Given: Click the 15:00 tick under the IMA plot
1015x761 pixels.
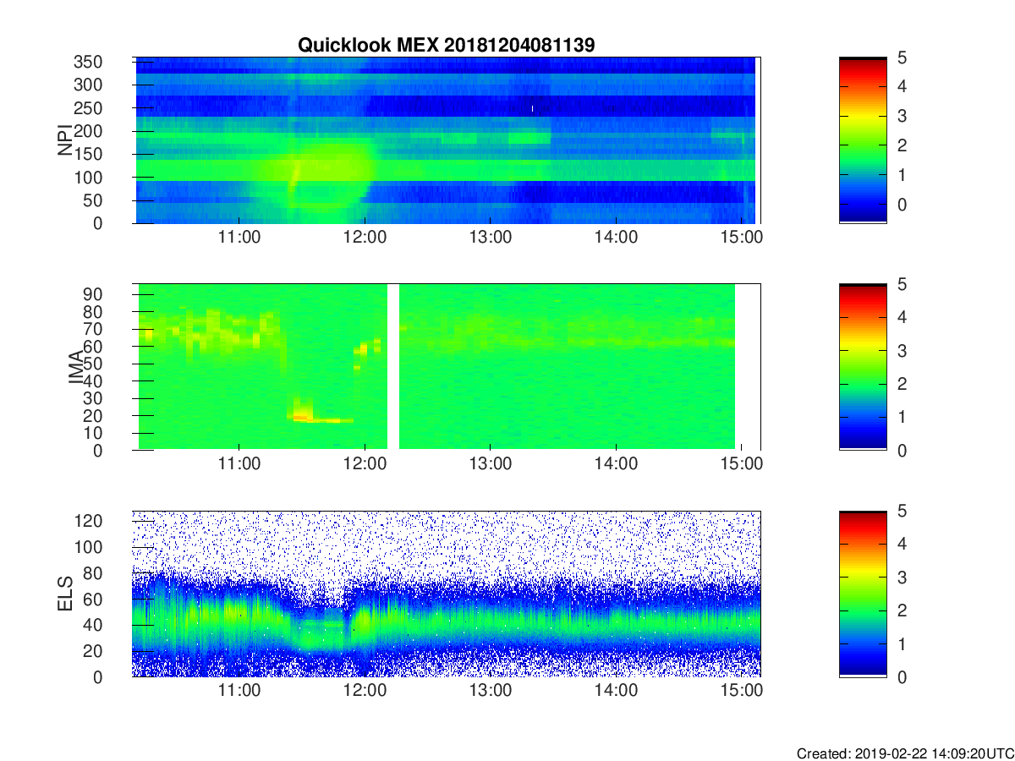Looking at the screenshot, I should [740, 464].
